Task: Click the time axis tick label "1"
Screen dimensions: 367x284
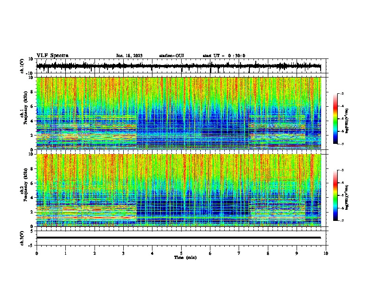Action: click(65, 253)
